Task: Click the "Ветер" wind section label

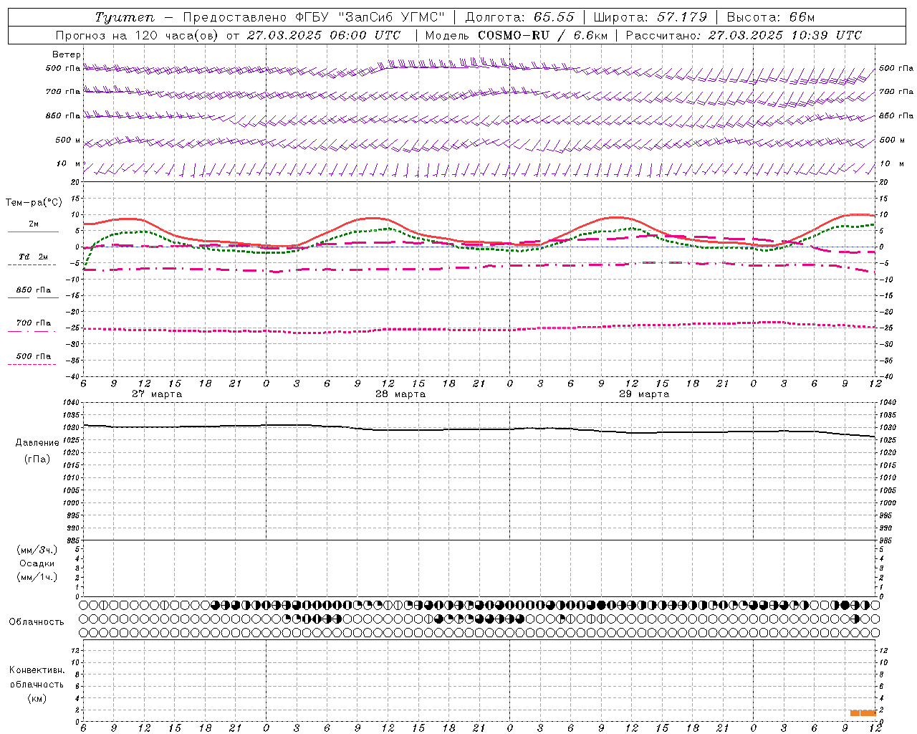Action: pyautogui.click(x=66, y=54)
